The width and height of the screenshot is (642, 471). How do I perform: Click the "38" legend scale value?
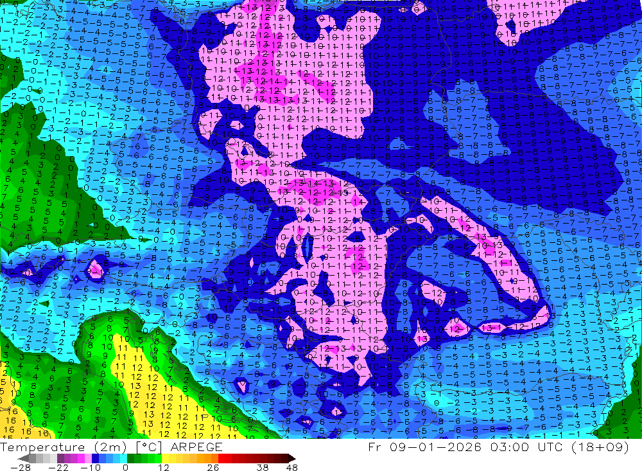(x=262, y=467)
